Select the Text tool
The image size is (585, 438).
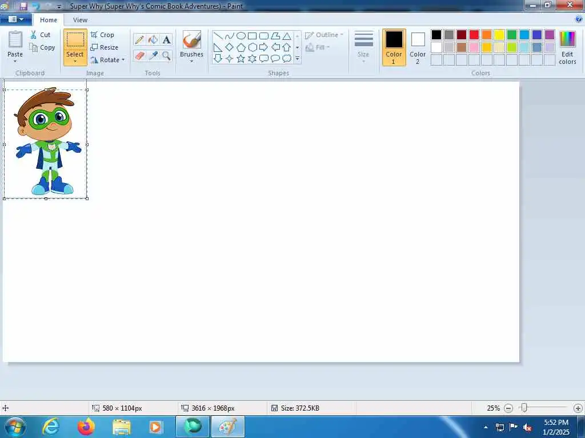click(x=166, y=39)
